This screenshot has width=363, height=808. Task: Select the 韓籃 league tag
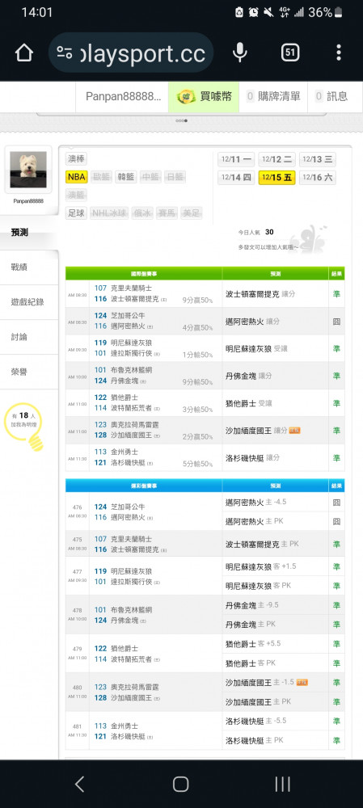[125, 177]
